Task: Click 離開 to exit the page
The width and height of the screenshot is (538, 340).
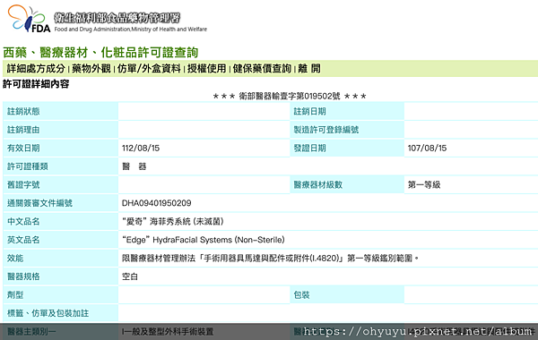Action: coord(309,69)
